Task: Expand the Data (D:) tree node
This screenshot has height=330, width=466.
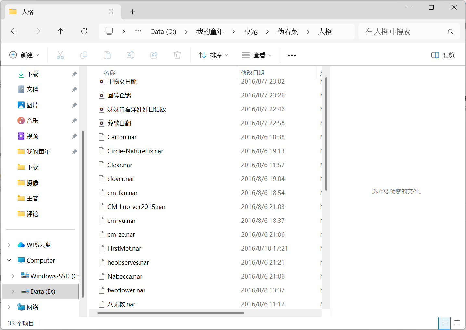Action: coord(13,291)
